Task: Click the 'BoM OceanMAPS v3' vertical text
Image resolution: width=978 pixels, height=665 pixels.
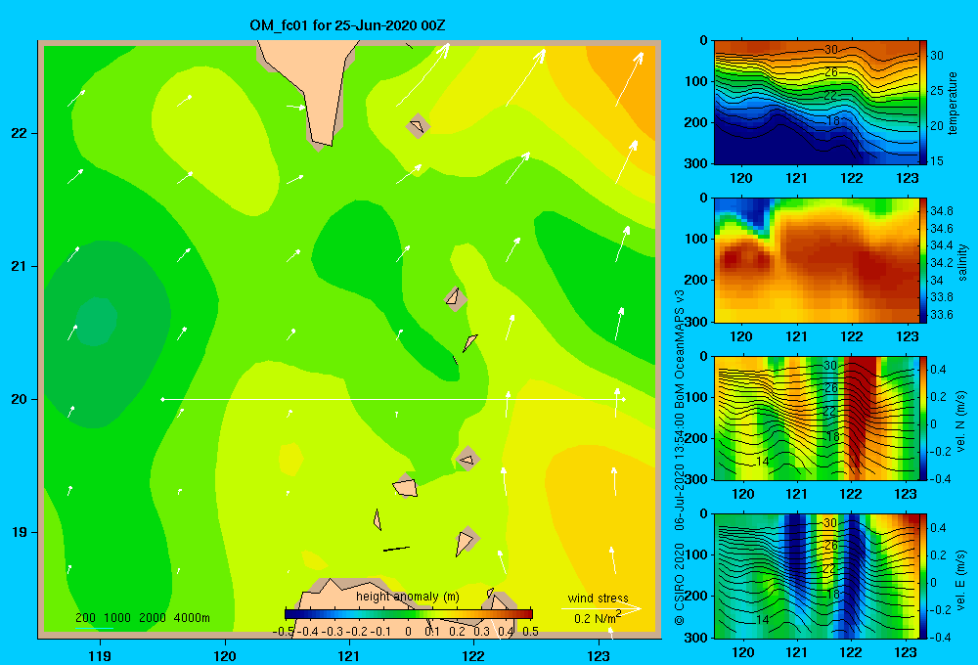Action: click(680, 348)
